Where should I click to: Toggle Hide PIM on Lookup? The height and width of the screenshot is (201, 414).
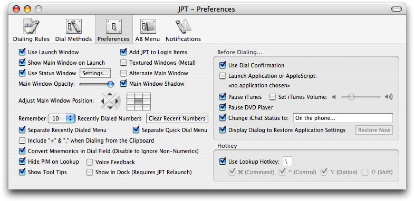pyautogui.click(x=22, y=161)
